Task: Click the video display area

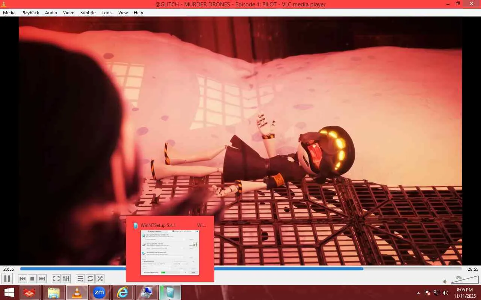Action: (x=240, y=141)
